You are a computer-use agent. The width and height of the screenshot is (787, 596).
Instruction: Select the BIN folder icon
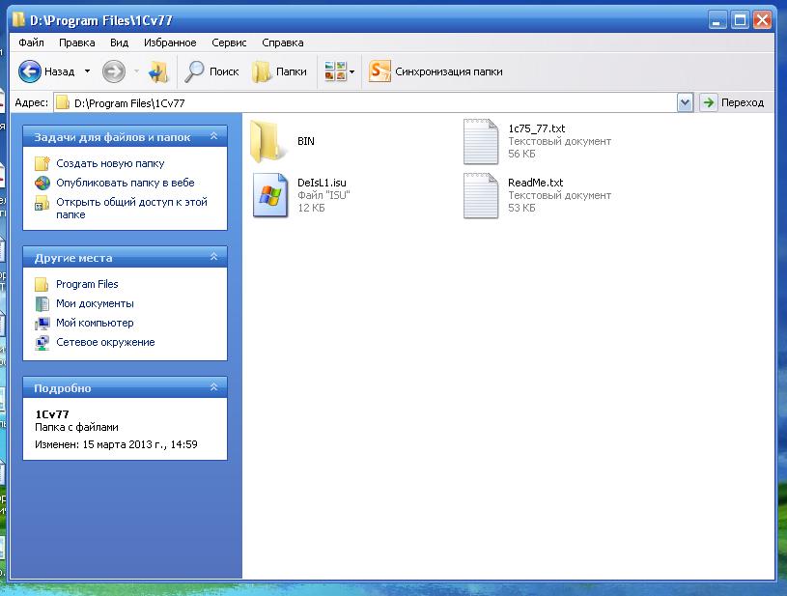(x=268, y=141)
